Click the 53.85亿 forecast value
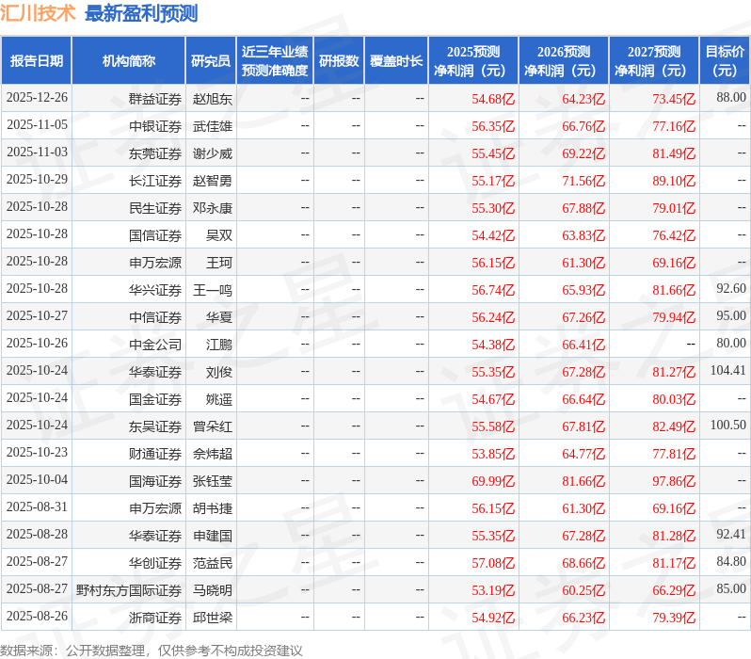Screen dimensions: 751x659 tap(493, 455)
